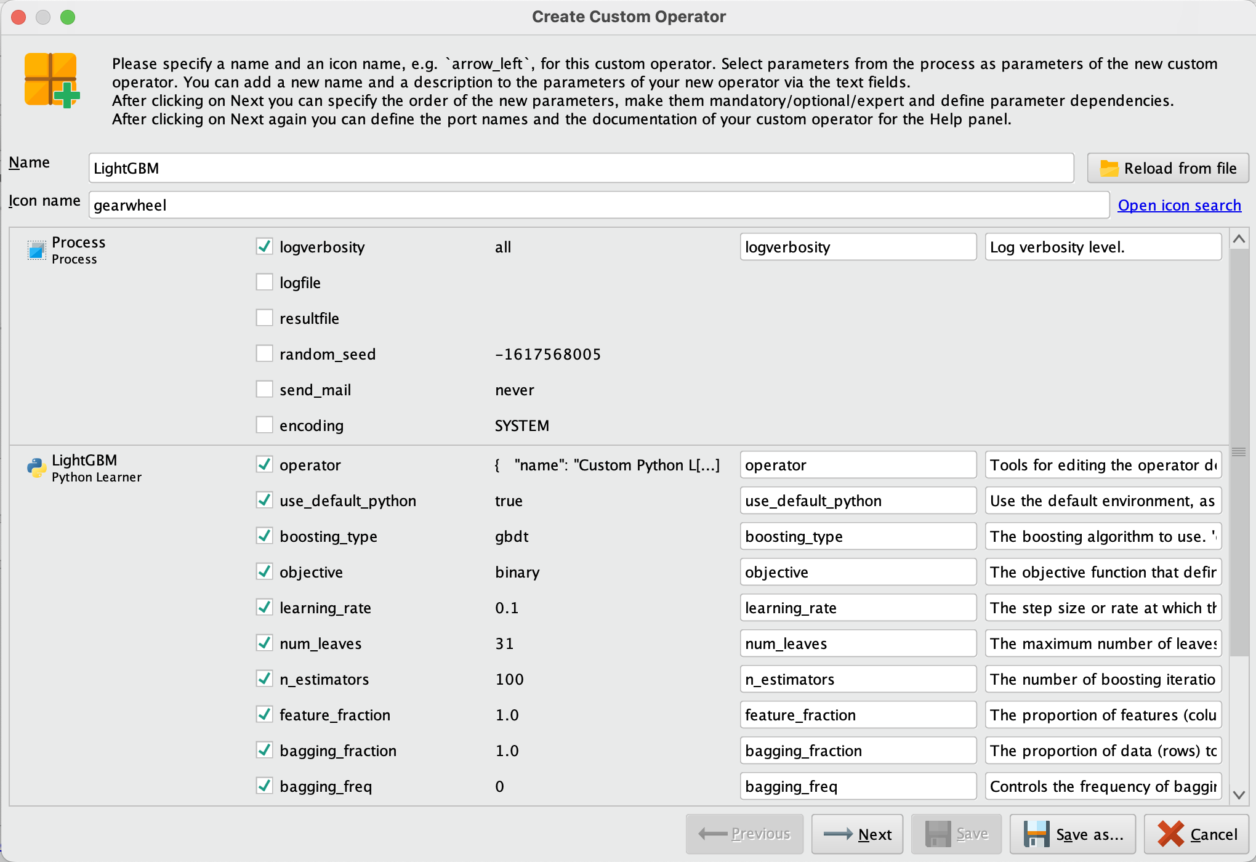Screen dimensions: 1256x862
Task: Click the Next arrow button
Action: [857, 834]
